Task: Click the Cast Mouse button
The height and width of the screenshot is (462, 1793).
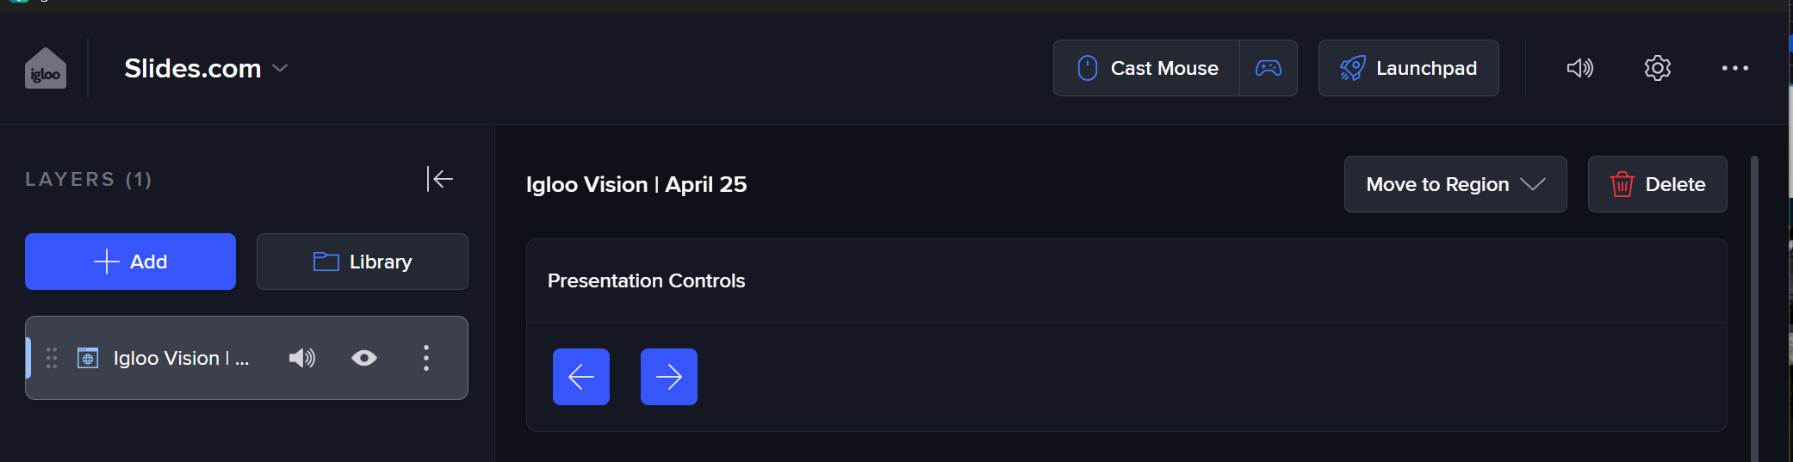Action: pos(1146,68)
